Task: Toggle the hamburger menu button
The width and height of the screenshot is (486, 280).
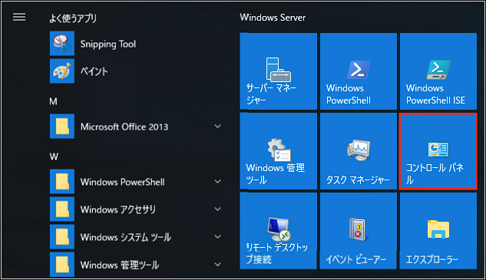Action: [x=19, y=17]
